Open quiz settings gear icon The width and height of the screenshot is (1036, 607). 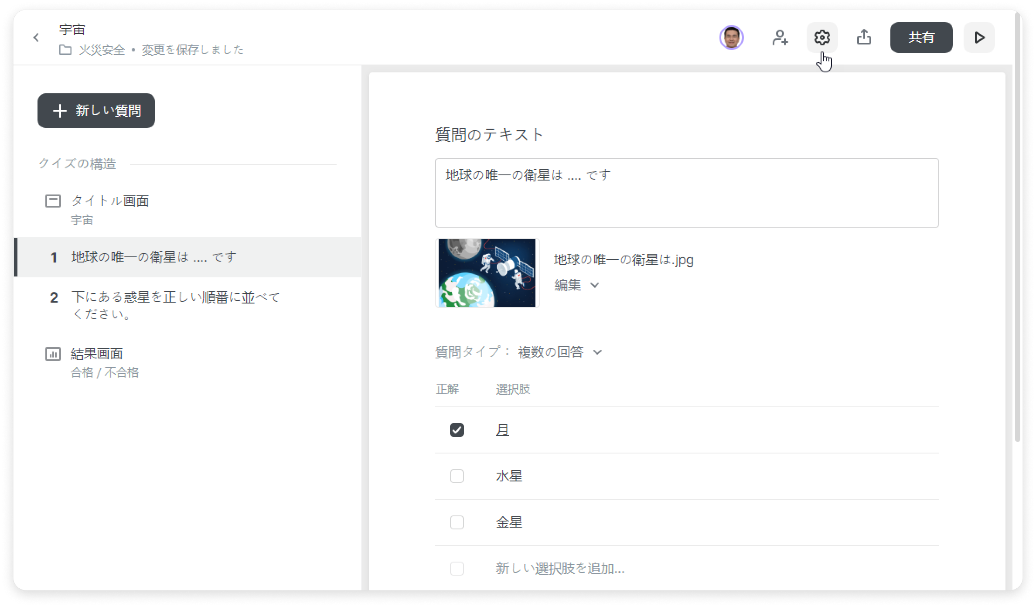coord(822,38)
